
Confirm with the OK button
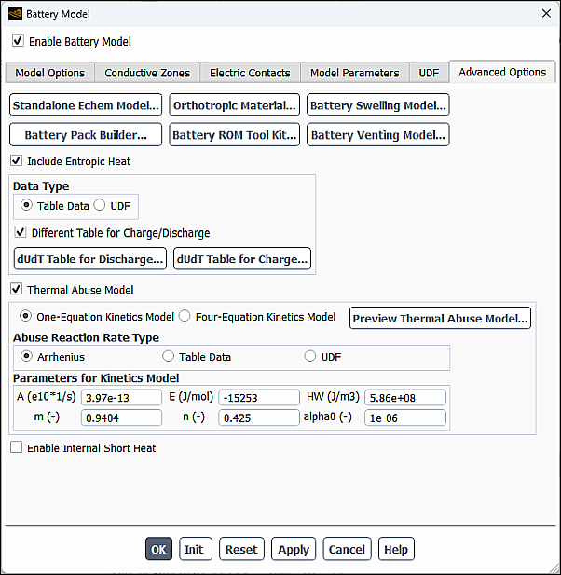pos(158,549)
